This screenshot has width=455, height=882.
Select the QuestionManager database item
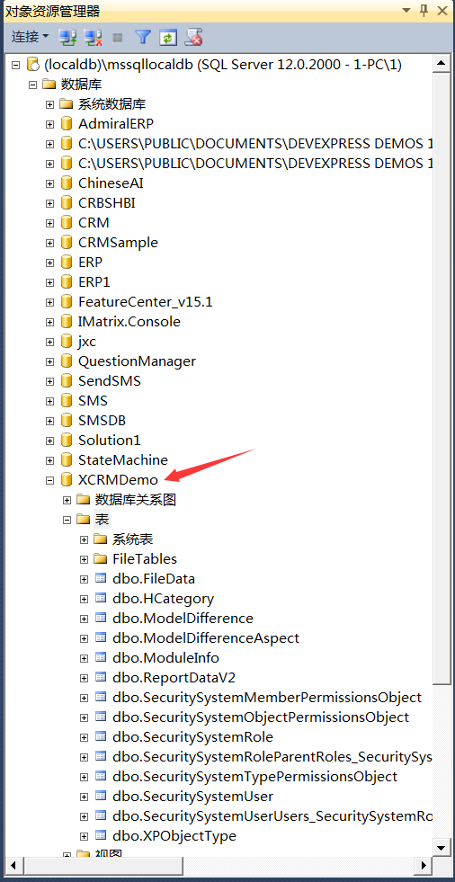tap(138, 361)
